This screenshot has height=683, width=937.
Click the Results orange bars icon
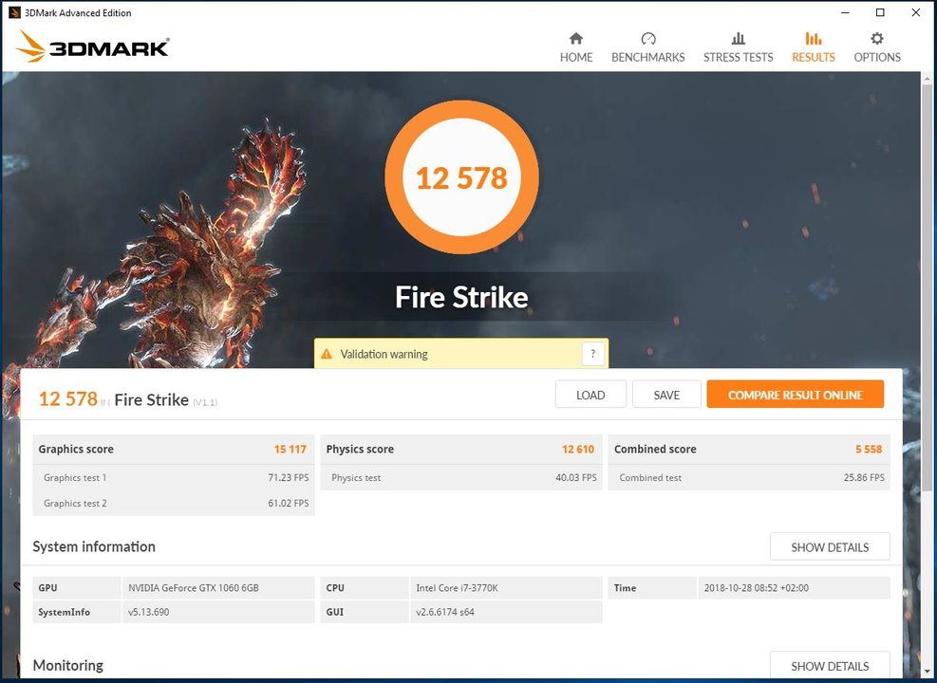coord(814,39)
